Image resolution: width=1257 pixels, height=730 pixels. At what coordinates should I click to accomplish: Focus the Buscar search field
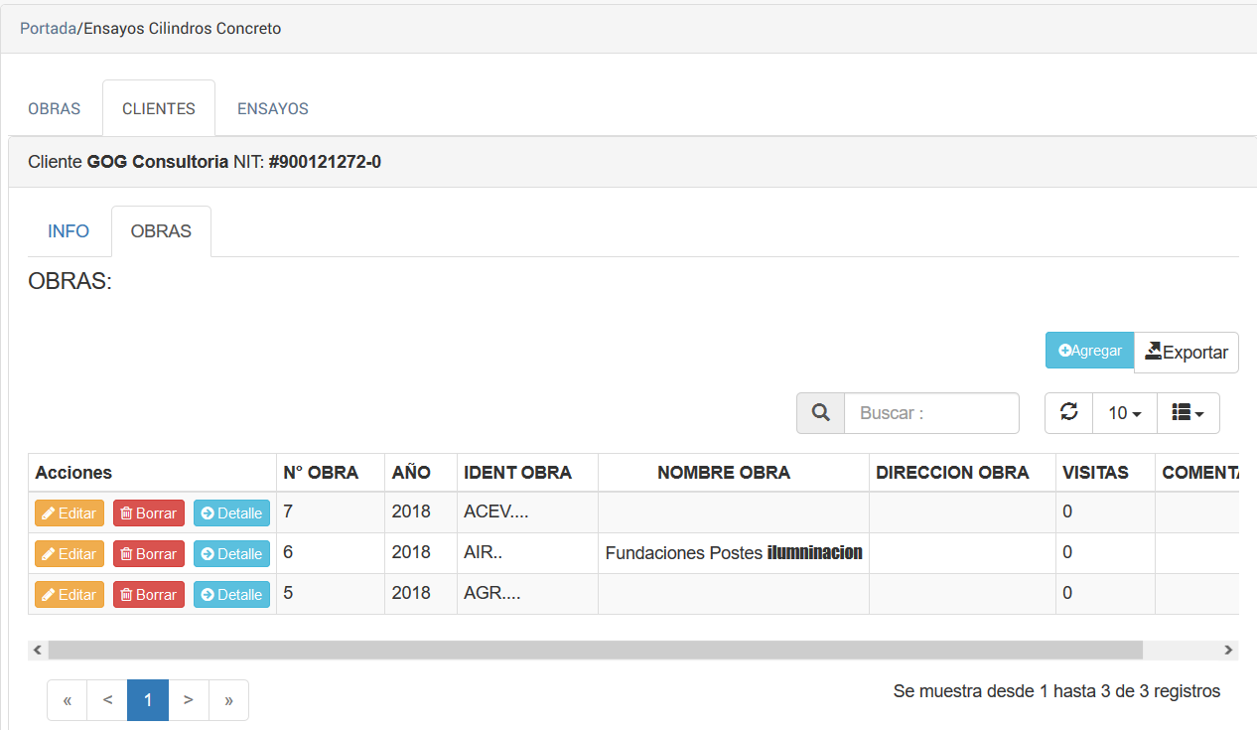[931, 413]
